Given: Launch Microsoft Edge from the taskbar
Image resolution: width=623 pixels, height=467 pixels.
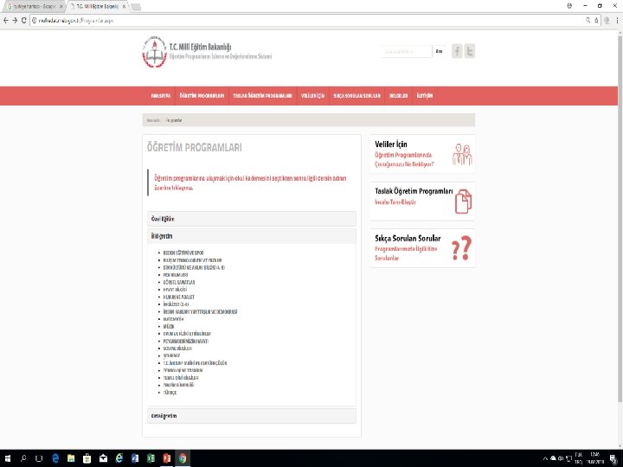Looking at the screenshot, I should click(55, 458).
